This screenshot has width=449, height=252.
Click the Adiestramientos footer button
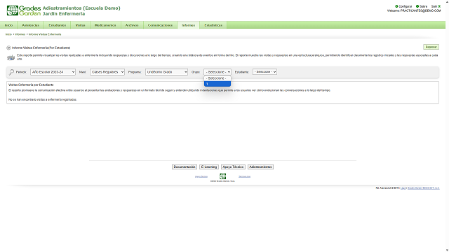coord(260,167)
